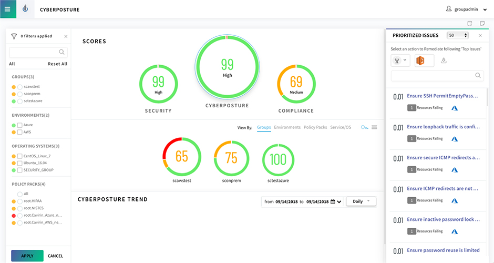Open the trend date range calendar icon
494x263 pixels.
333,201
